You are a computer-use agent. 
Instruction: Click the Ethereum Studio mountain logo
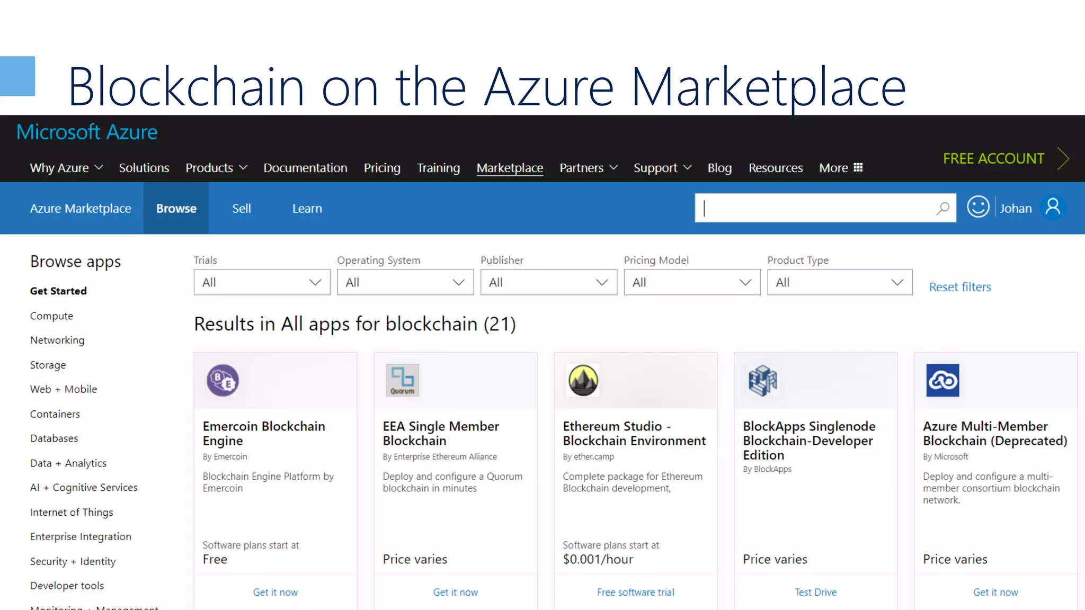tap(583, 380)
